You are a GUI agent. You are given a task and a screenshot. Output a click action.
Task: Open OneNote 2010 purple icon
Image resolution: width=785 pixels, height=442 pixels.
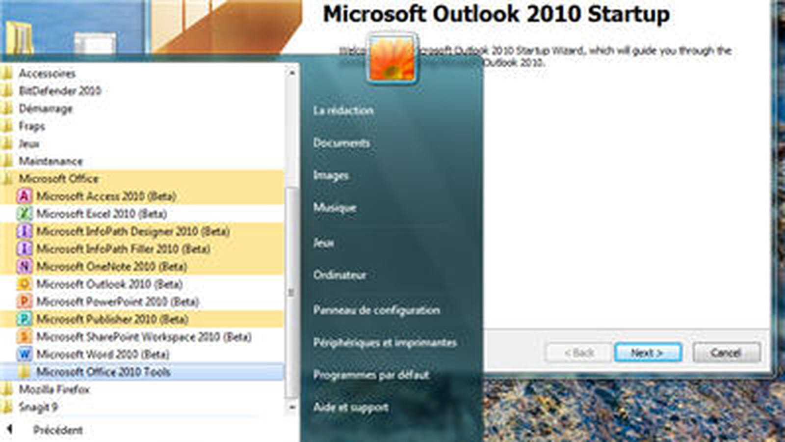click(24, 267)
